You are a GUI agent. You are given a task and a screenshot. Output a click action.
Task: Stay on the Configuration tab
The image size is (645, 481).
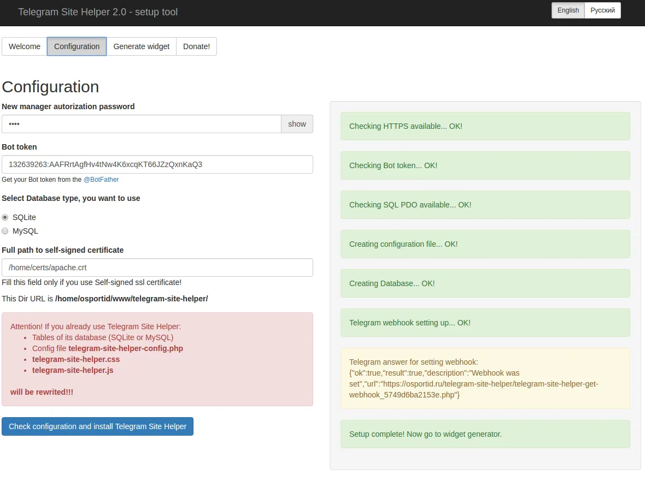(77, 46)
